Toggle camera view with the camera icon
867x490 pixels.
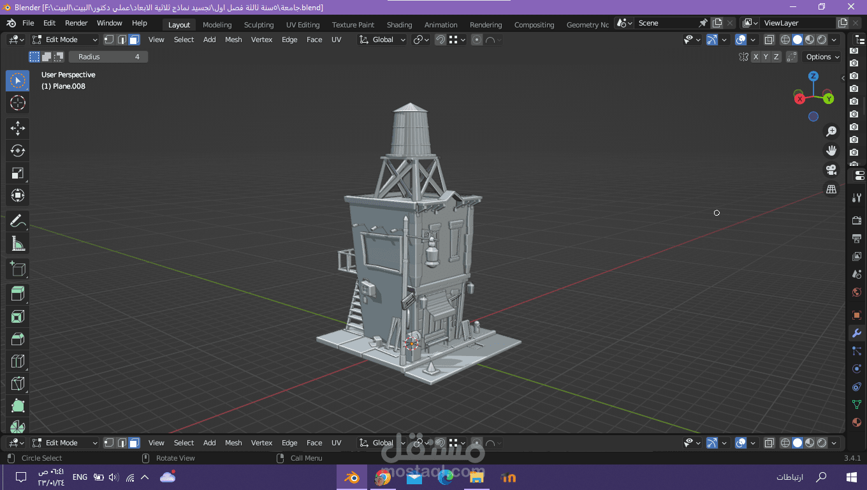pyautogui.click(x=831, y=170)
